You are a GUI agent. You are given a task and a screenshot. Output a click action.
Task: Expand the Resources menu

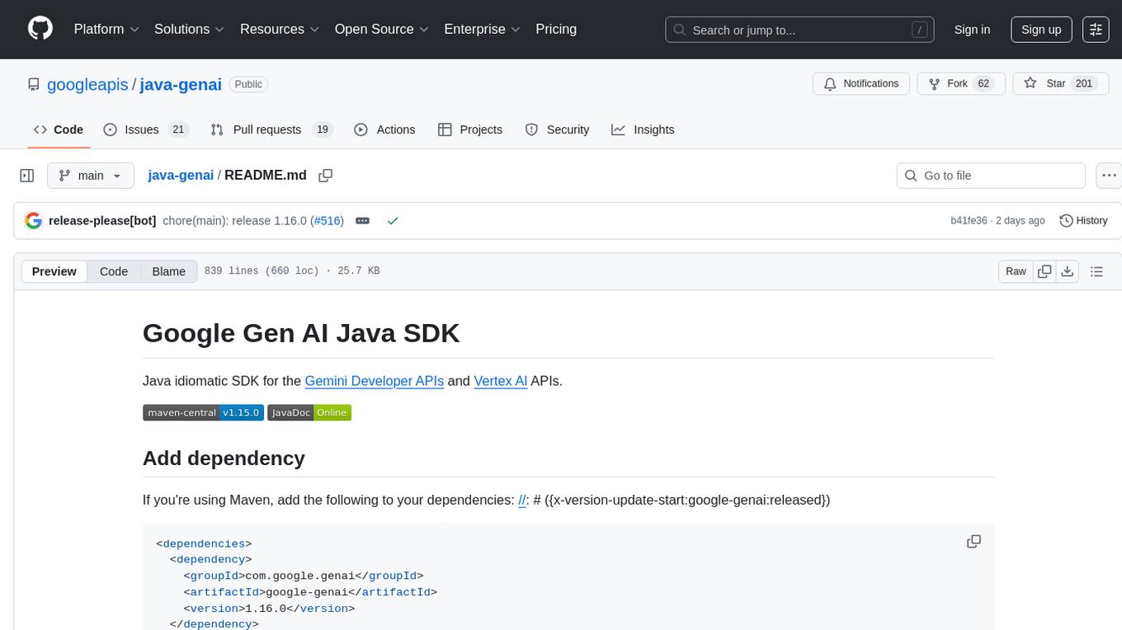pos(280,29)
